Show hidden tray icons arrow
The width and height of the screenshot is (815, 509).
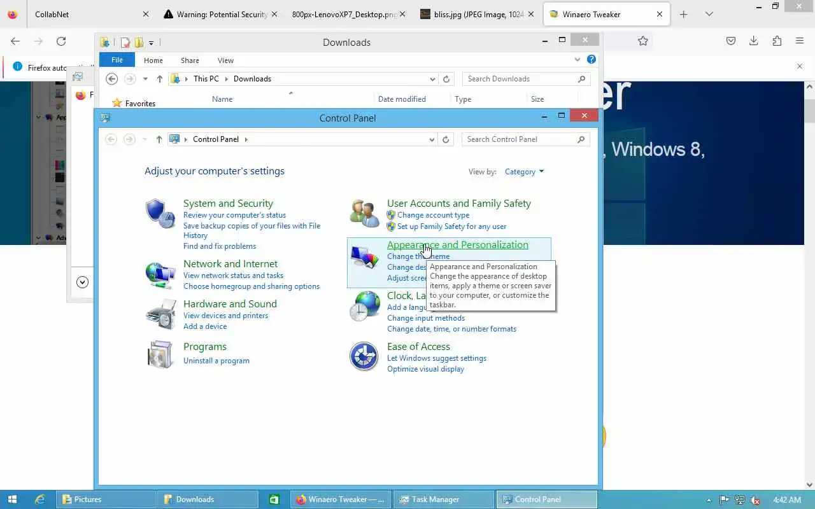coord(709,500)
